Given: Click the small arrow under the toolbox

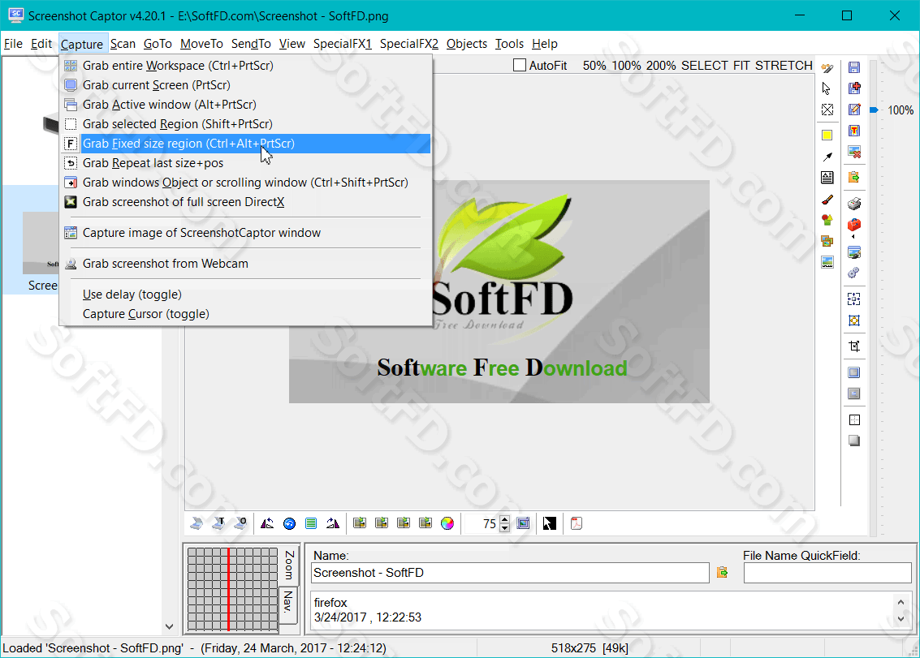Looking at the screenshot, I should click(x=853, y=237).
